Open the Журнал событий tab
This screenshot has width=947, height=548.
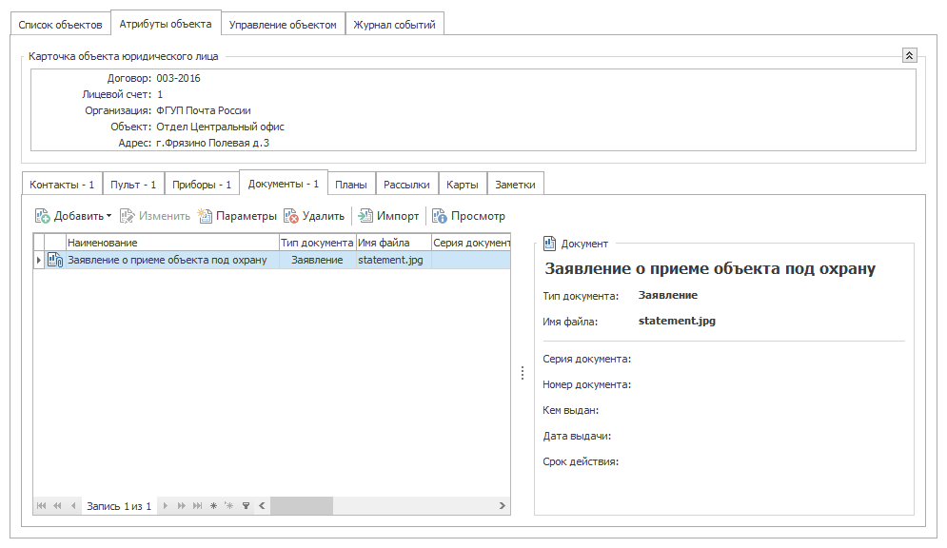394,25
